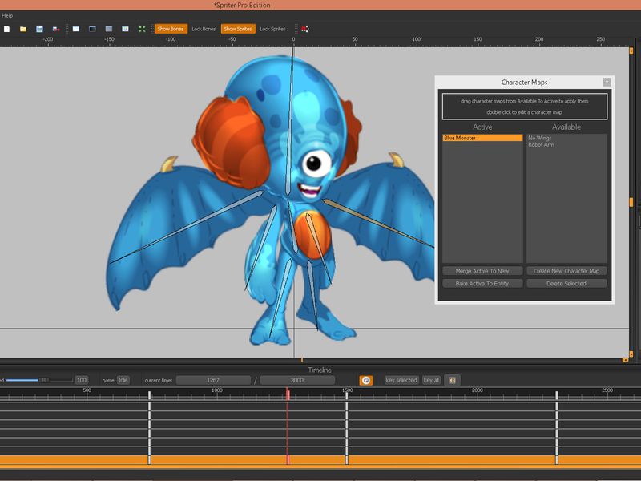Click the first keyframe marker after 500

[x=149, y=395]
